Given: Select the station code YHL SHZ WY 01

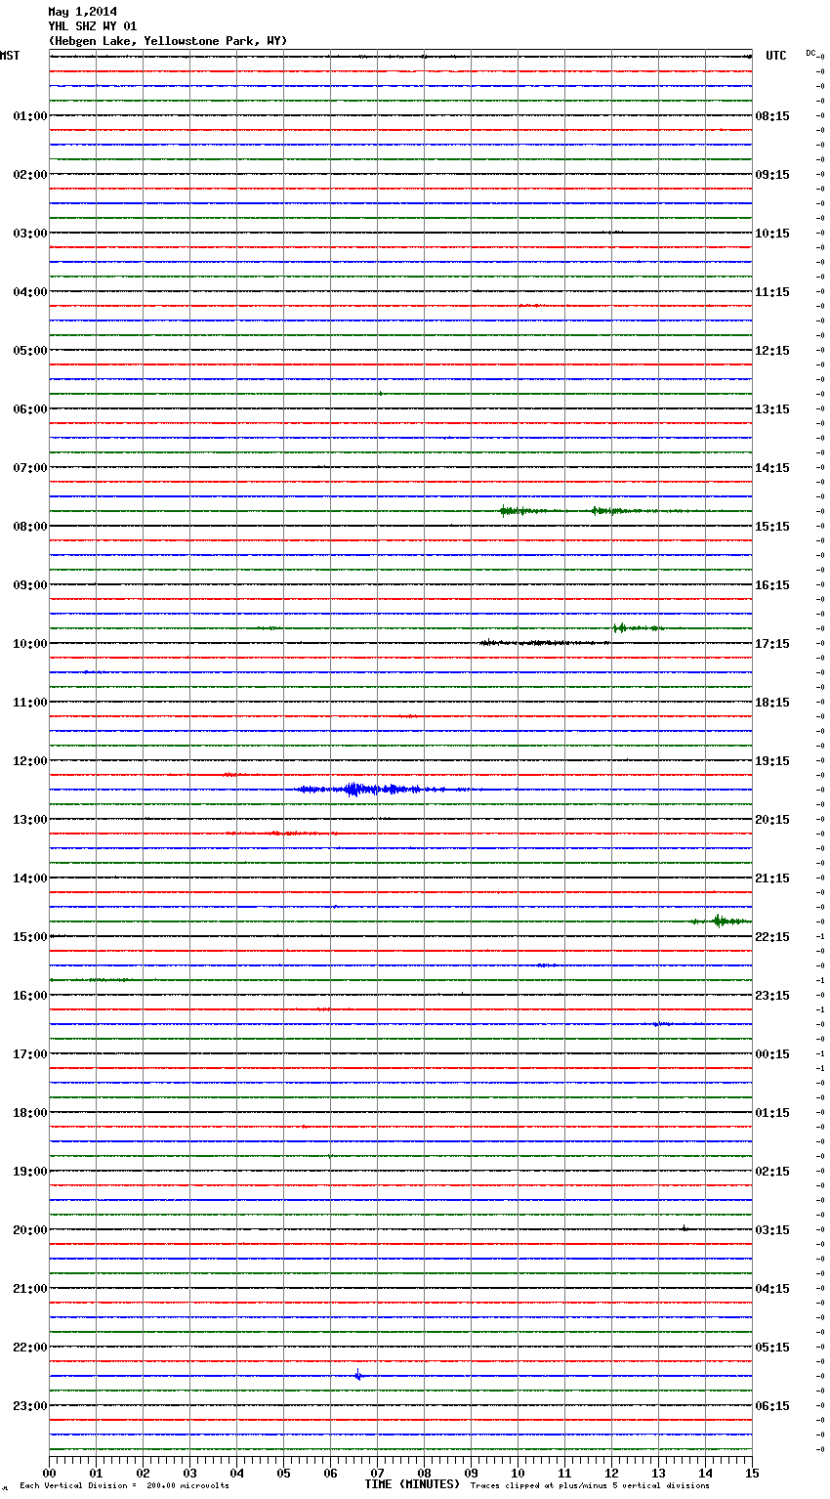Looking at the screenshot, I should (x=93, y=26).
